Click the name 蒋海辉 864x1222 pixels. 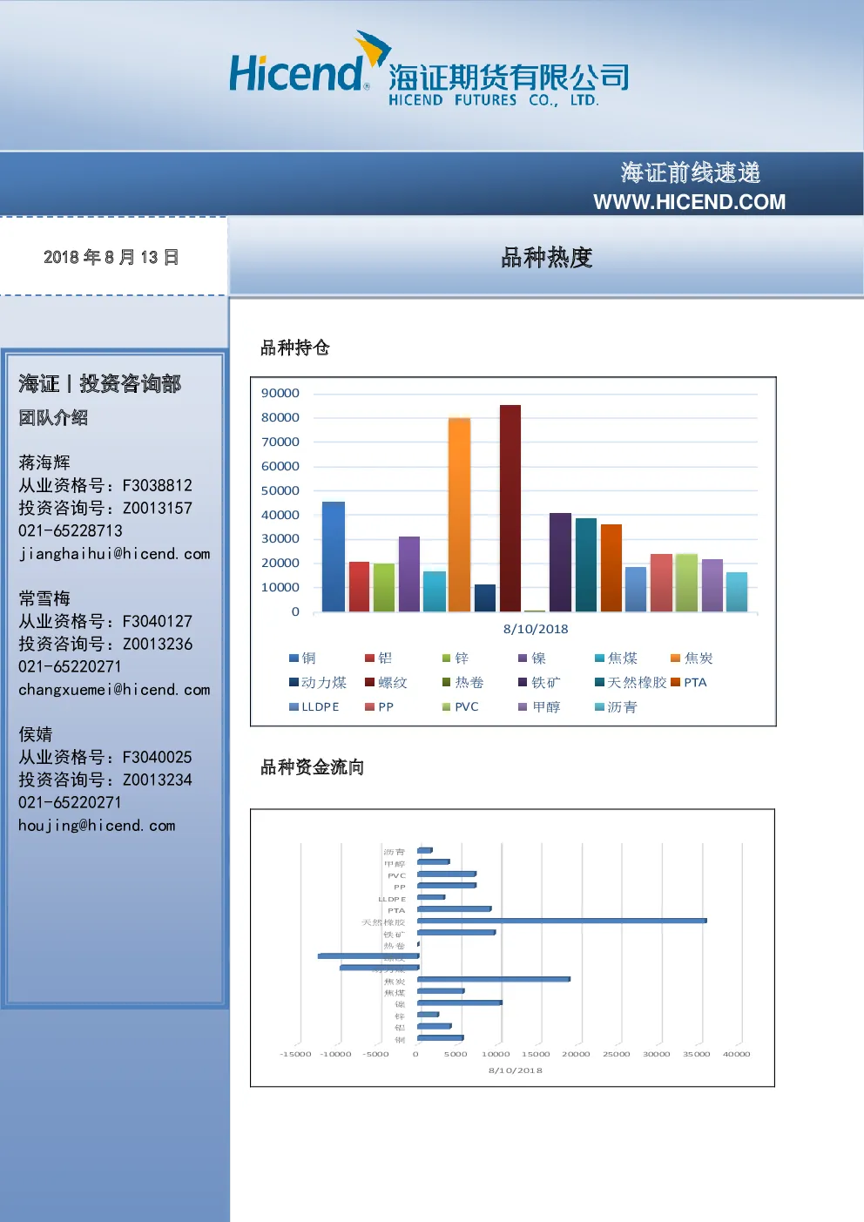(x=44, y=462)
